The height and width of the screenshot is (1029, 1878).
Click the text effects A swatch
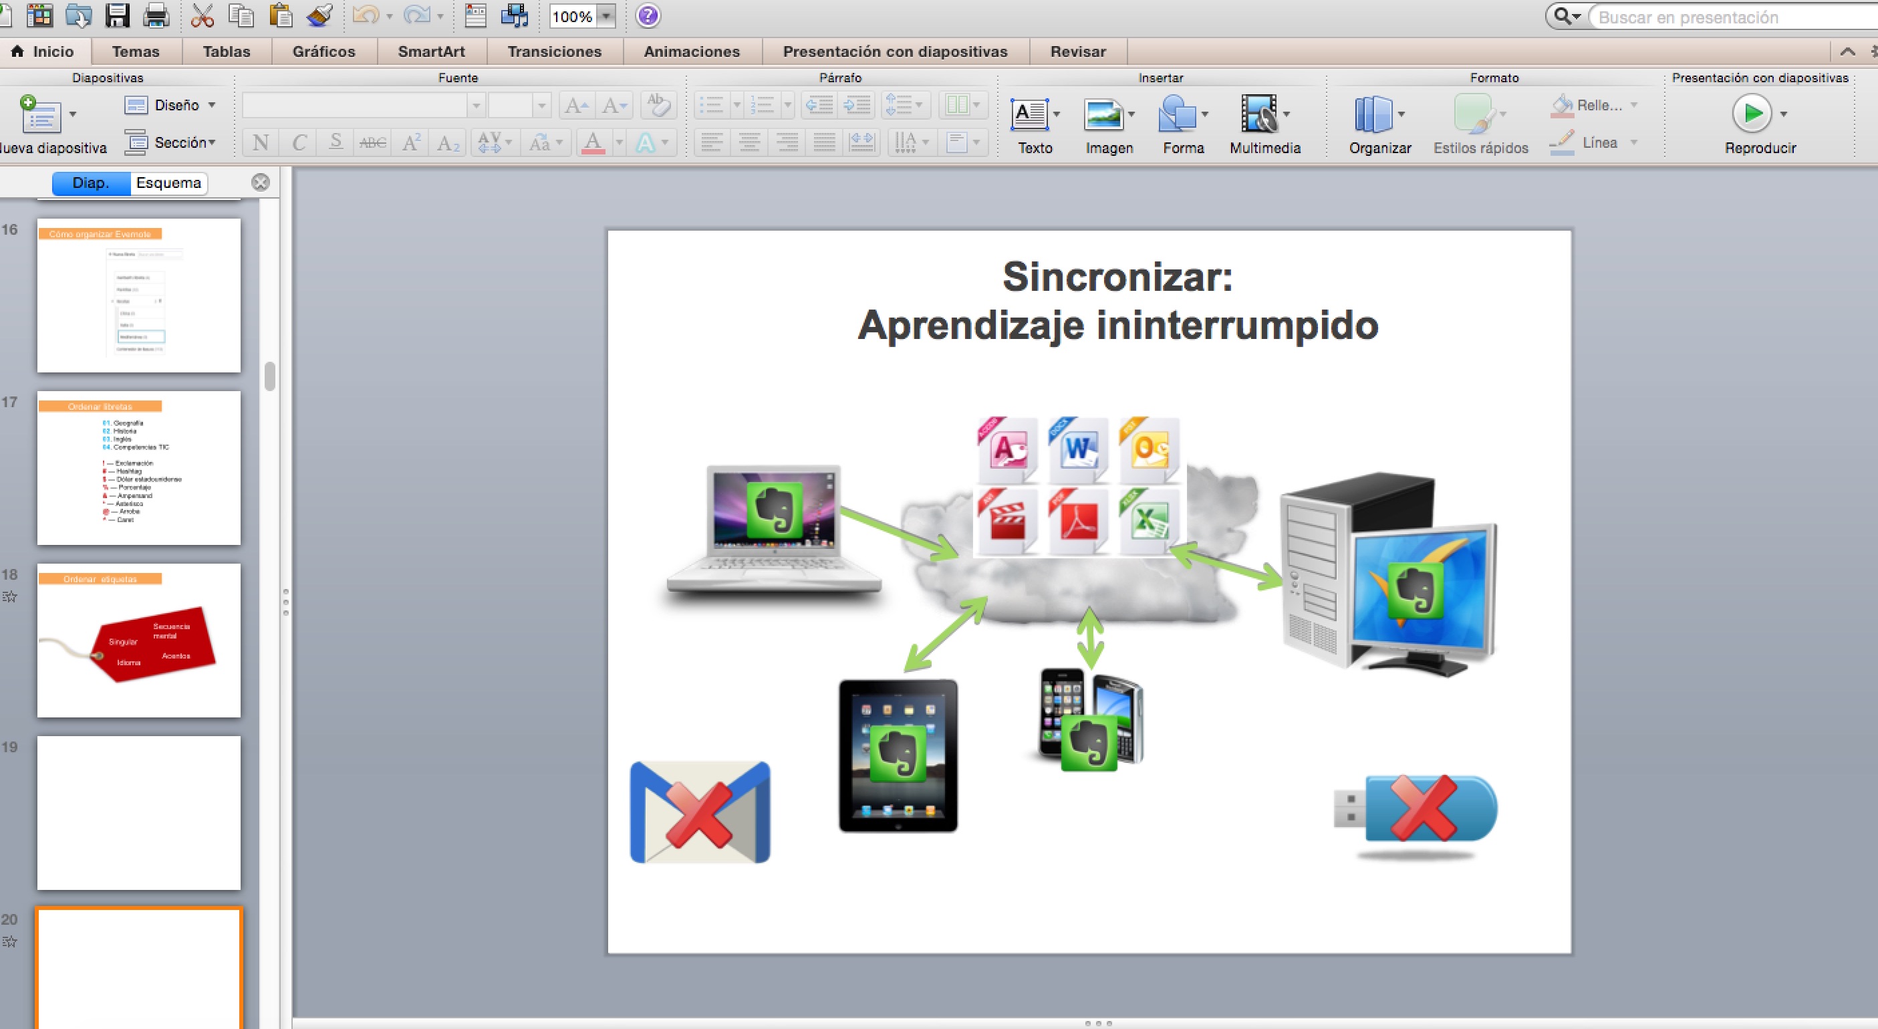pos(645,143)
